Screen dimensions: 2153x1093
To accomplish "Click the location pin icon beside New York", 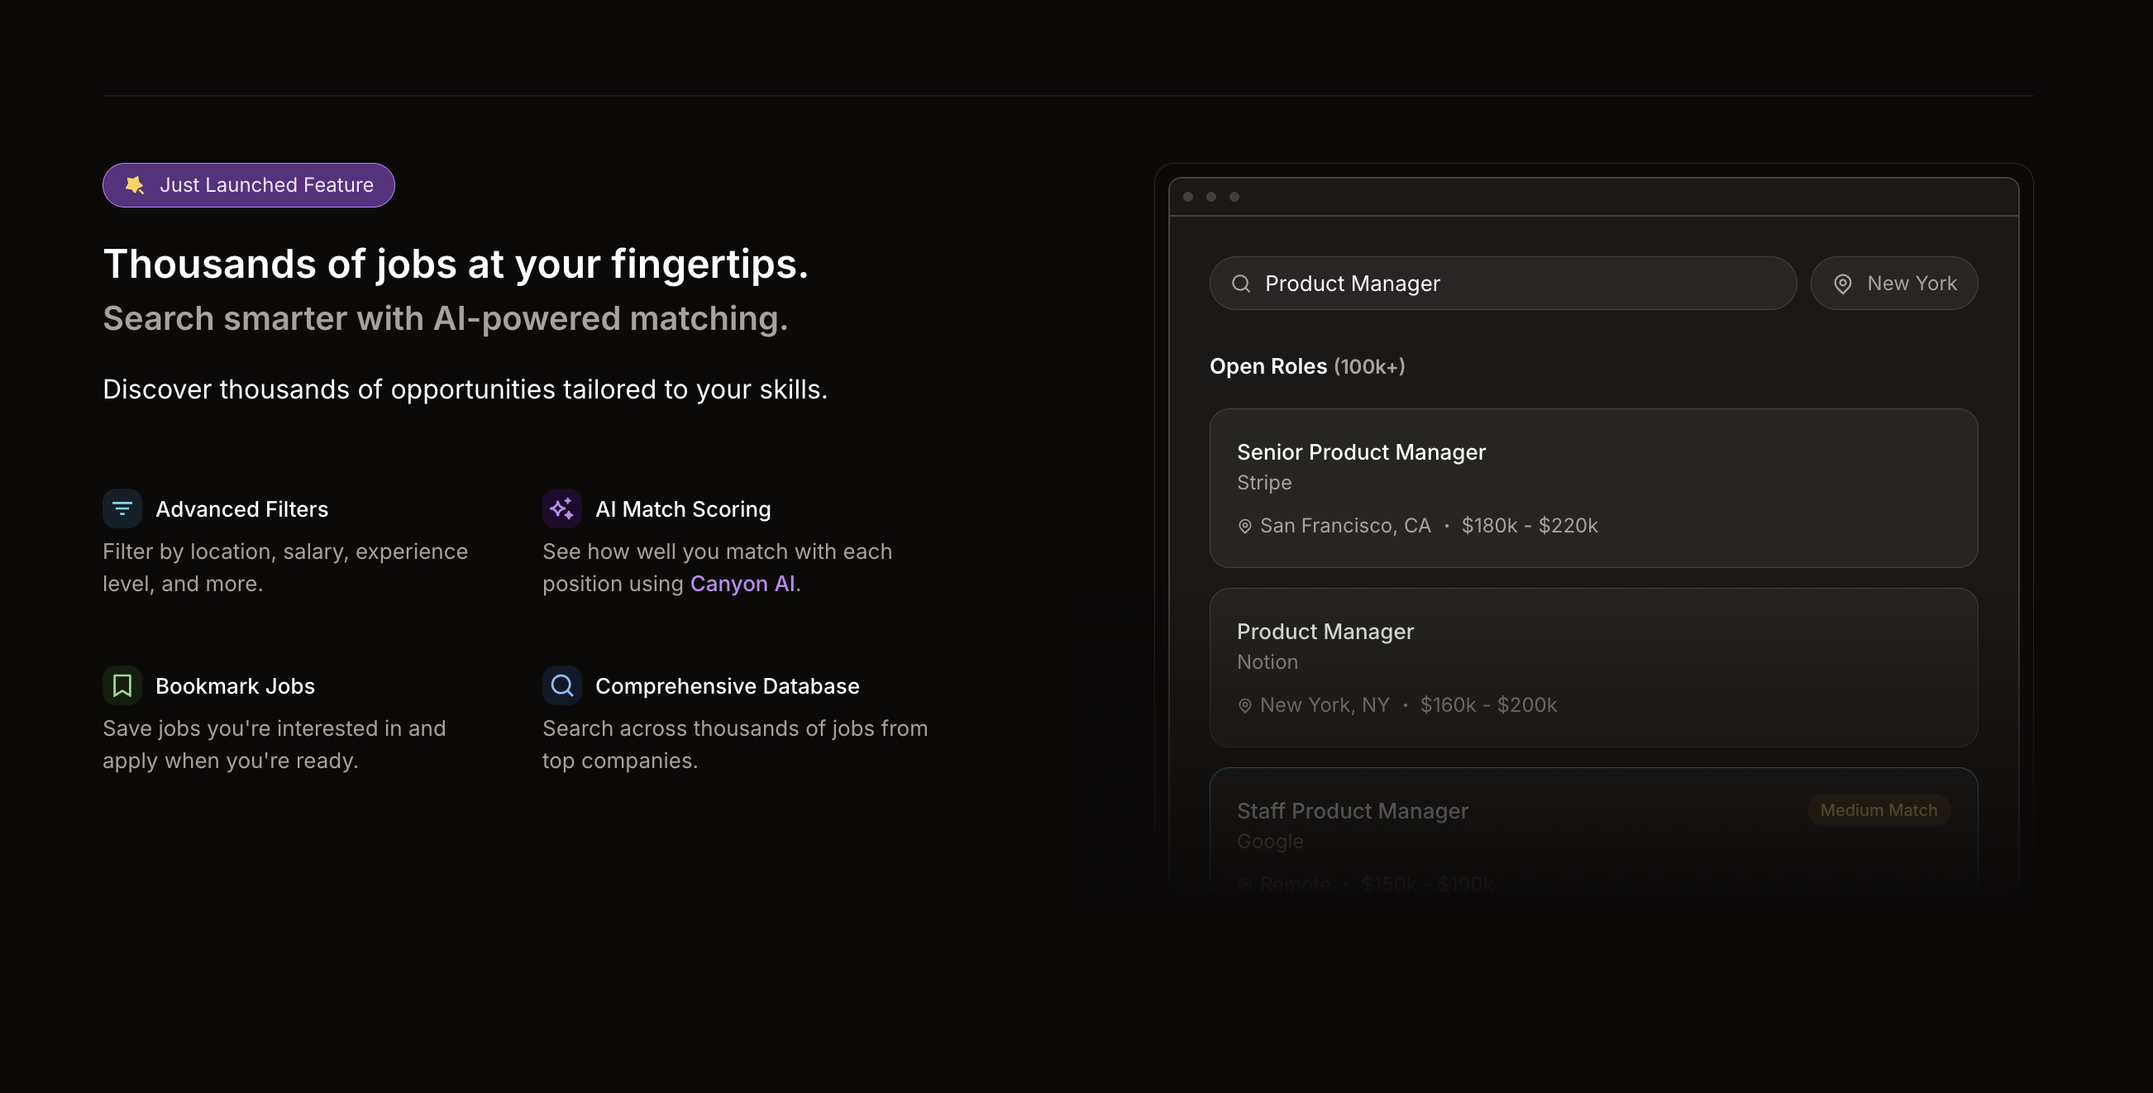I will coord(1842,284).
